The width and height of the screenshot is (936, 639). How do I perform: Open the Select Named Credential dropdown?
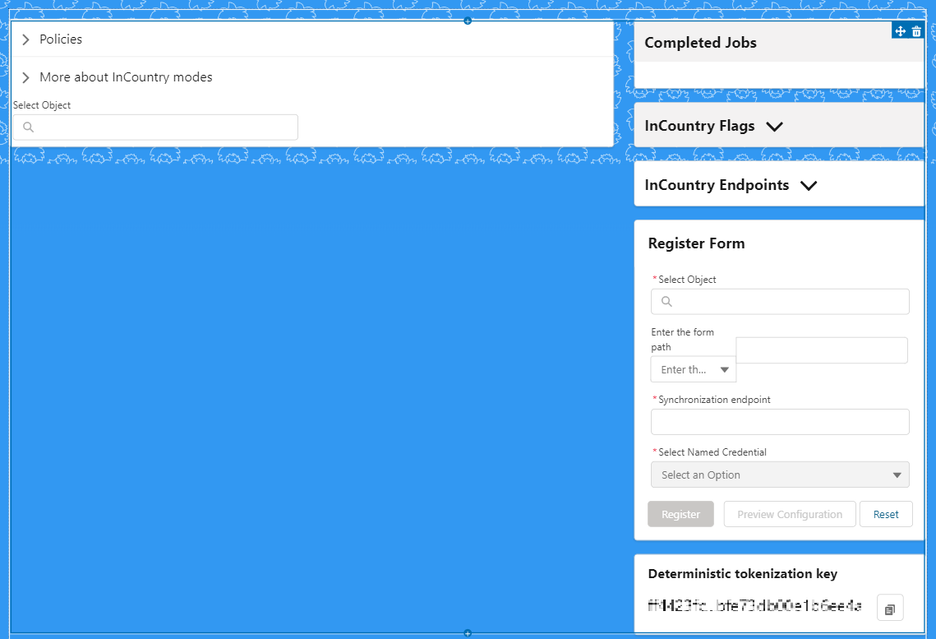point(780,475)
